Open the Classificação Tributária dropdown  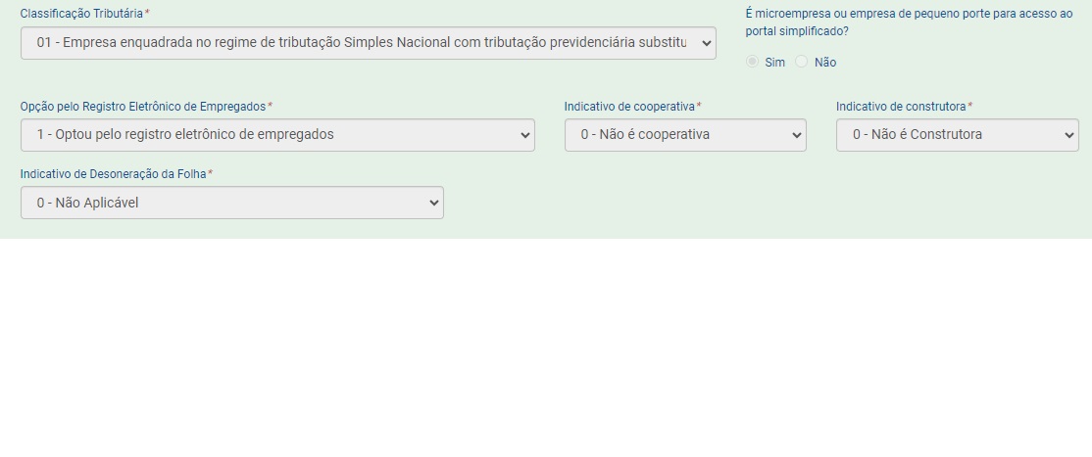click(x=368, y=43)
